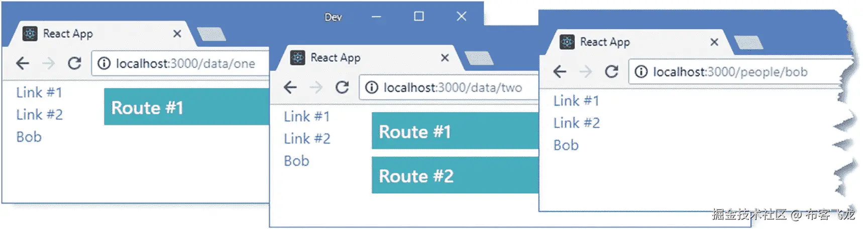Click Back arrow in localhost:3000/data/one window

[23, 63]
